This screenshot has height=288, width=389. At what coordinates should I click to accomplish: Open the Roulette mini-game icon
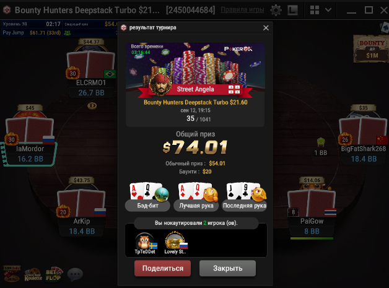(33, 274)
